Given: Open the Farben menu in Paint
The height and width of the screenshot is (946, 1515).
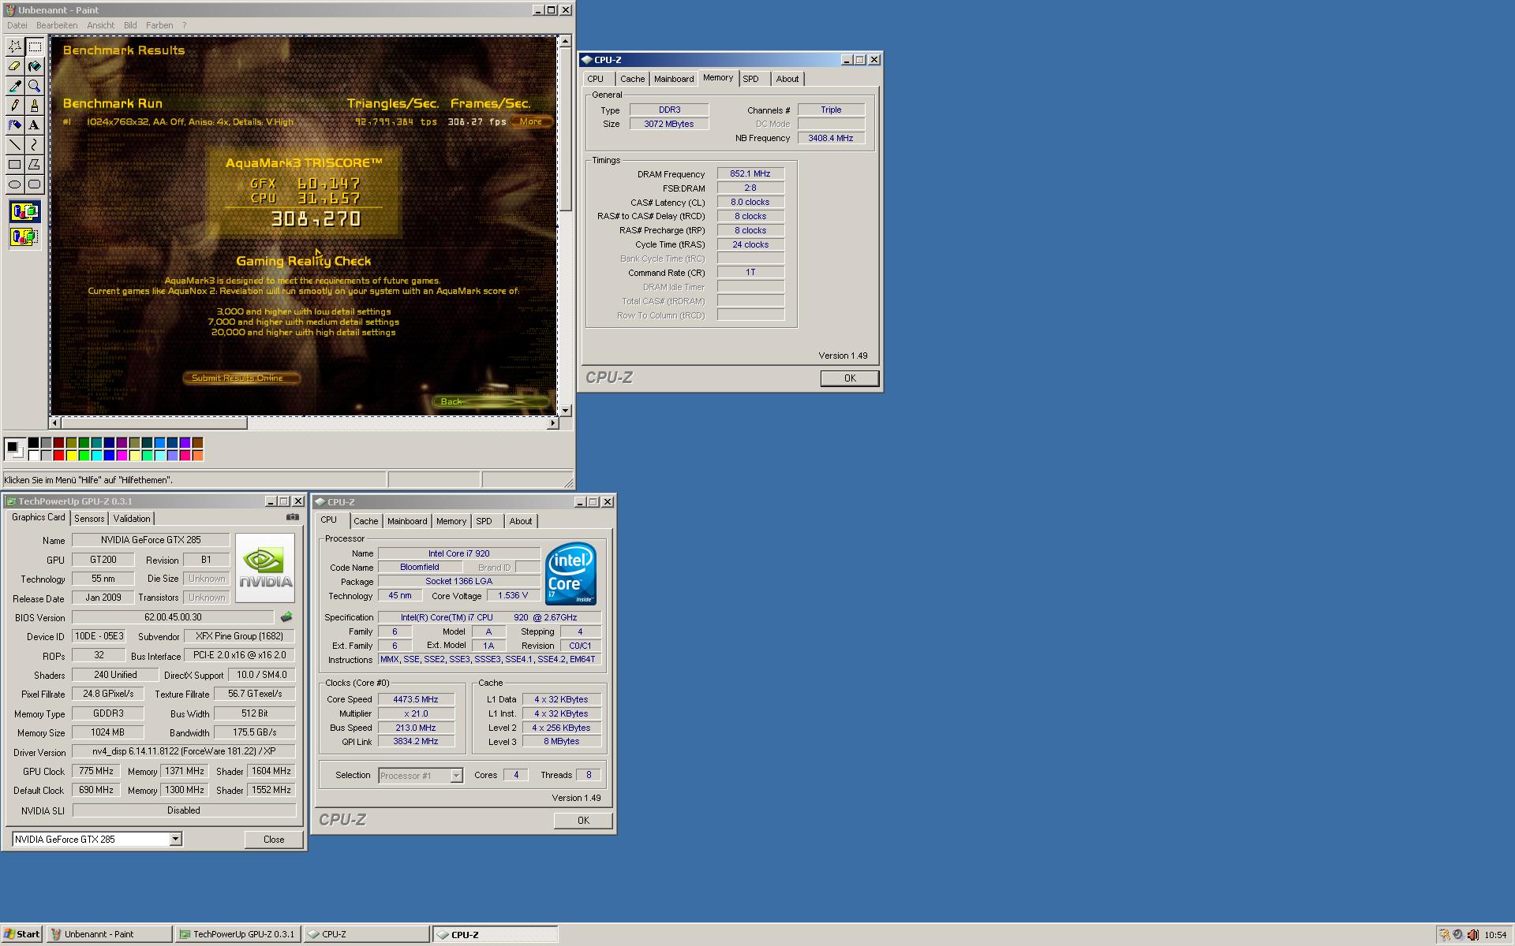Looking at the screenshot, I should (x=159, y=25).
